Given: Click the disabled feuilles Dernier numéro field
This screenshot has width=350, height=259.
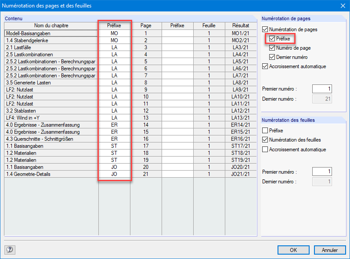Looking at the screenshot, I should 322,182.
